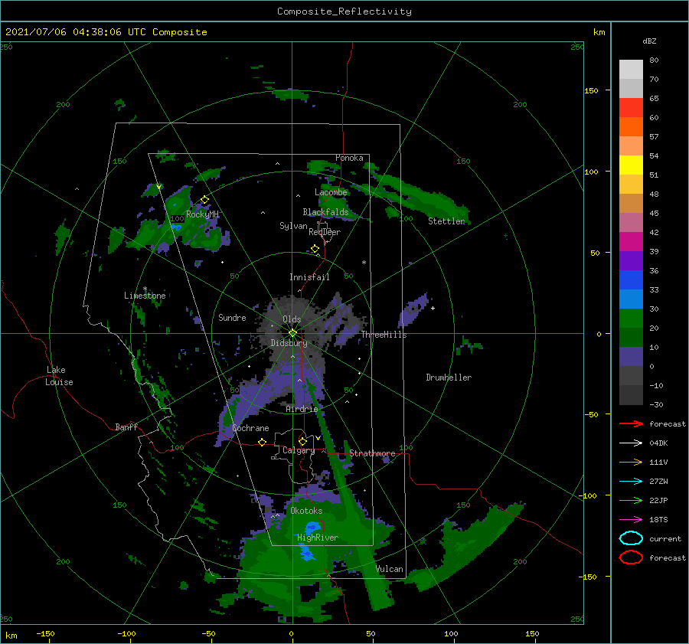689x644 pixels.
Task: Click the Airdrie city label
Action: (x=302, y=409)
